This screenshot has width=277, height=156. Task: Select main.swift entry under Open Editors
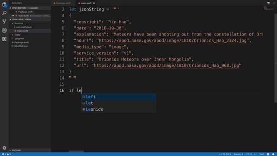(x=30, y=16)
